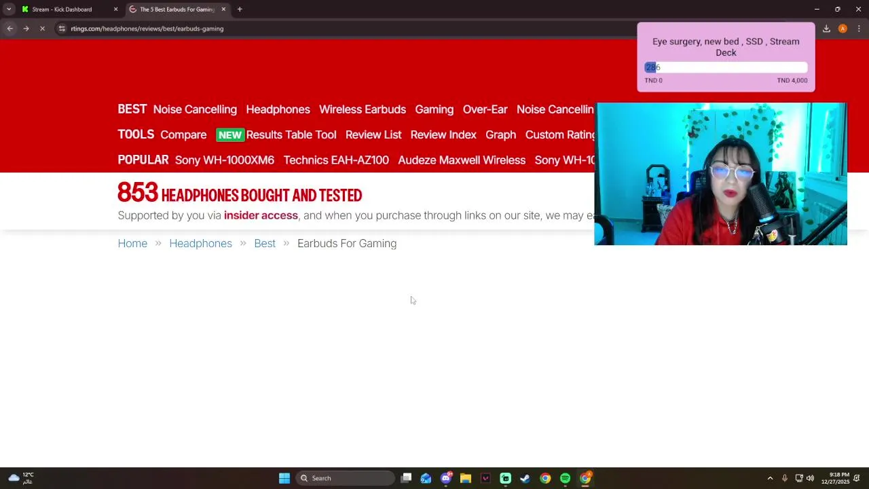Open a new browser tab

[x=240, y=10]
